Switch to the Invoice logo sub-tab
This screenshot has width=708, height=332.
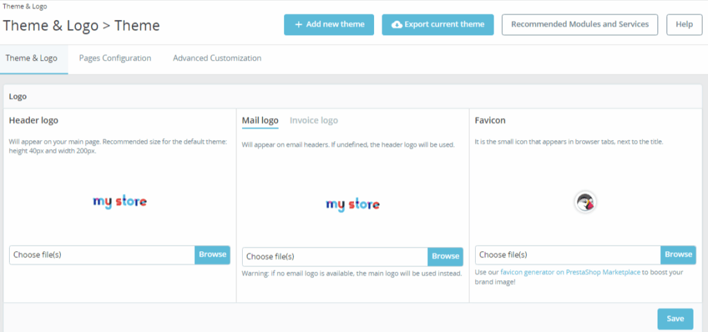[x=314, y=121]
